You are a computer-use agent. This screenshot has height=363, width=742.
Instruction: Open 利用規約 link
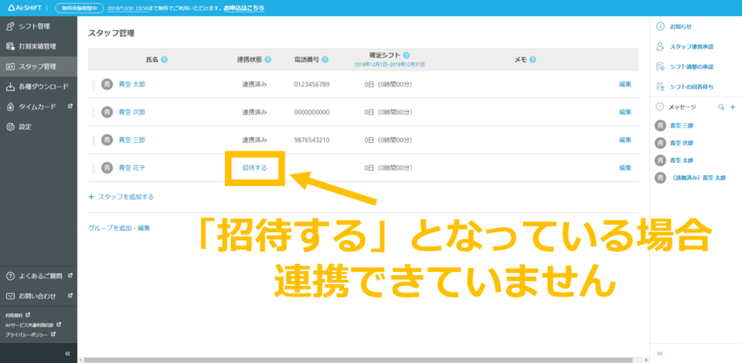coord(18,314)
